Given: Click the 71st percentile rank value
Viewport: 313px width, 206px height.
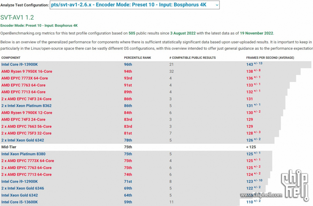Looking at the screenshot, I should (x=128, y=181).
